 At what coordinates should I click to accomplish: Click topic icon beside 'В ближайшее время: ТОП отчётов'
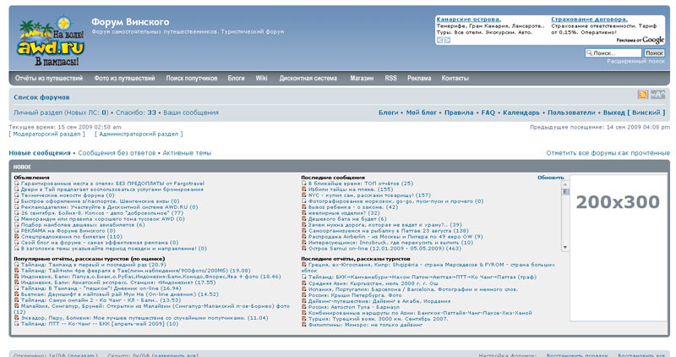(304, 184)
